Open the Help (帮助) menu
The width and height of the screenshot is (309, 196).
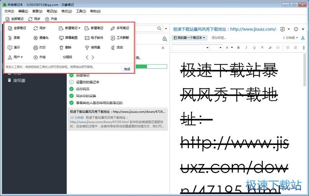click(x=95, y=11)
